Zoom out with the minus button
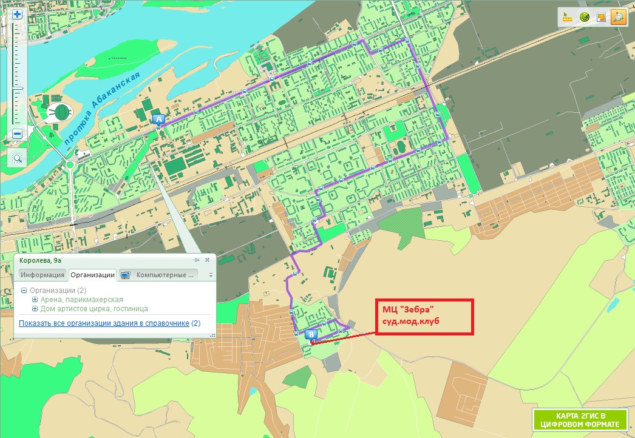 (x=17, y=134)
